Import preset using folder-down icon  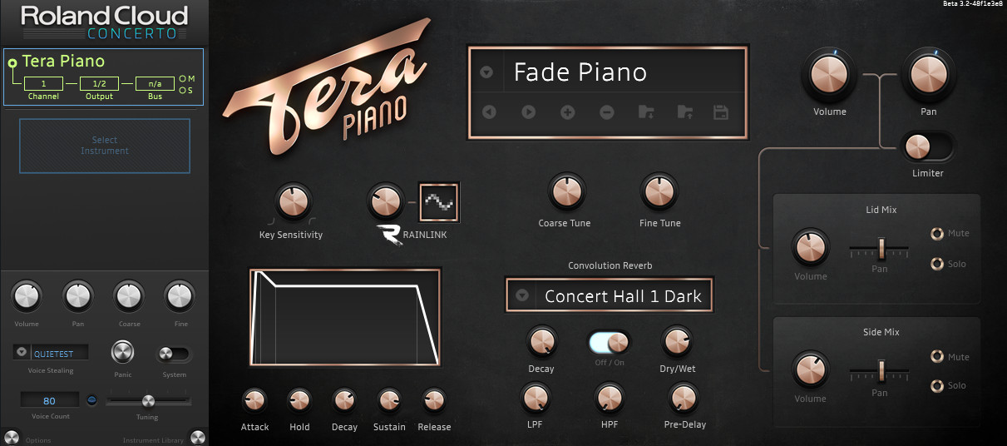click(x=646, y=111)
